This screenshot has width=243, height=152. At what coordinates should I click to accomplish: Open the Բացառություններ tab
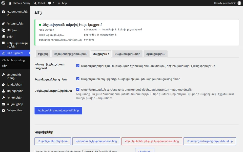pos(127,54)
